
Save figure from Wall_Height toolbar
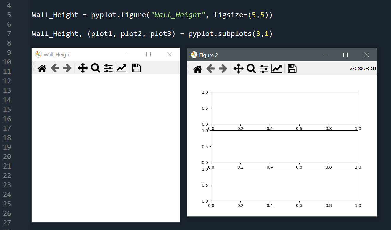pos(136,68)
